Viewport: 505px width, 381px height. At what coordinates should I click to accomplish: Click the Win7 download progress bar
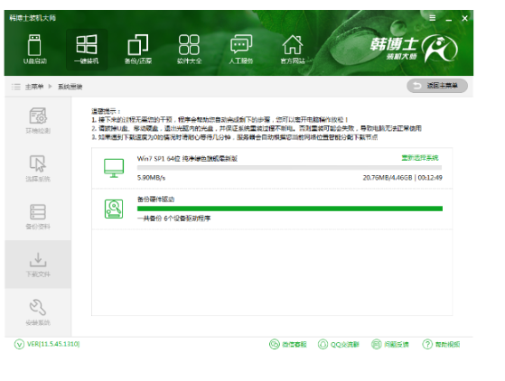pyautogui.click(x=289, y=168)
